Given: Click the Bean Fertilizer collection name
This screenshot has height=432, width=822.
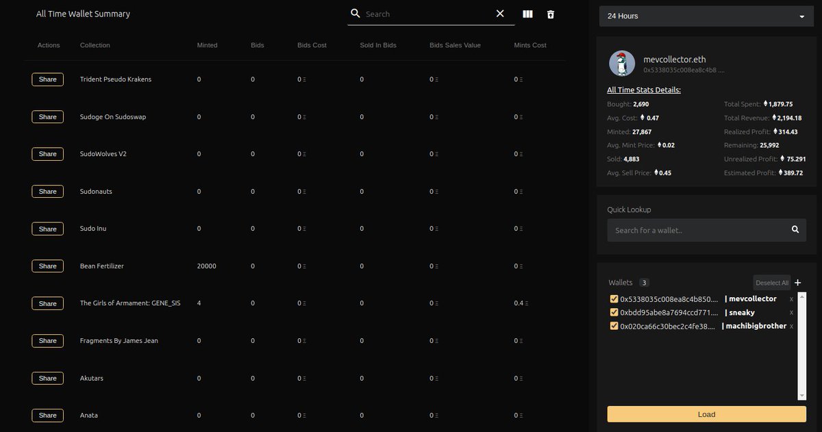Looking at the screenshot, I should click(x=102, y=266).
